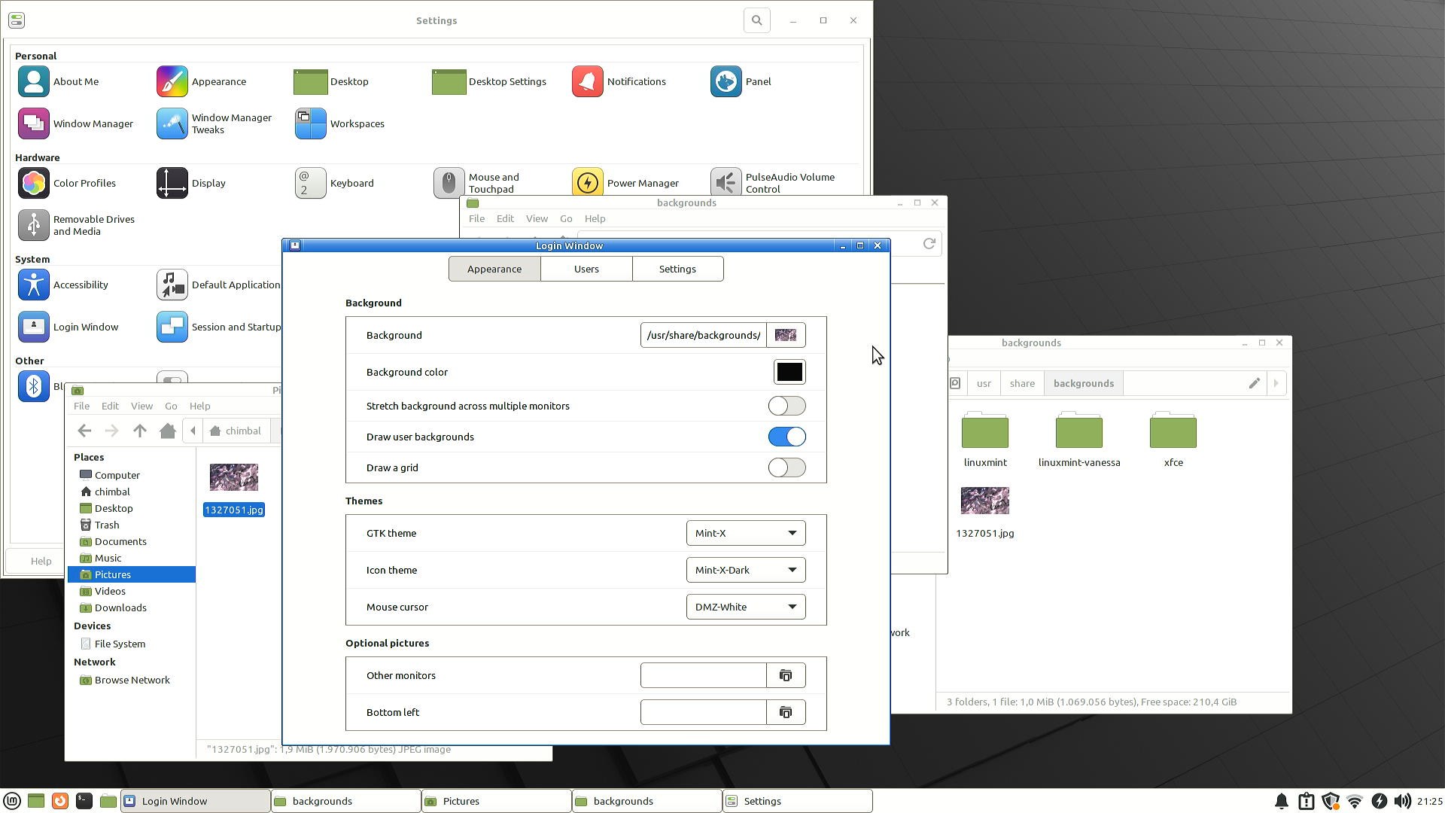1445x813 pixels.
Task: Open Window Manager Tweaks
Action: click(x=172, y=123)
